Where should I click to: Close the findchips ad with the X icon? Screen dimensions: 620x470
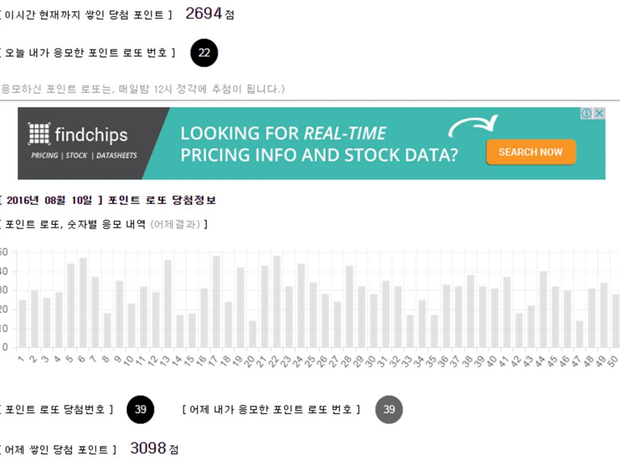pyautogui.click(x=599, y=113)
